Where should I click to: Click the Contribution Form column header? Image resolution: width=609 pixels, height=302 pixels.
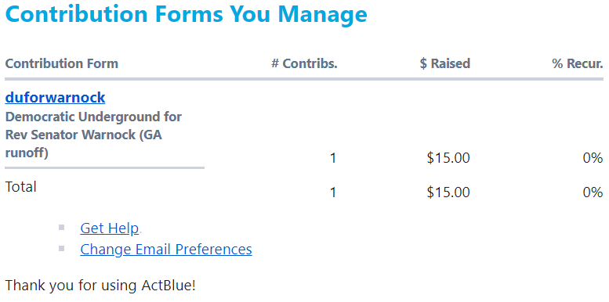click(61, 63)
